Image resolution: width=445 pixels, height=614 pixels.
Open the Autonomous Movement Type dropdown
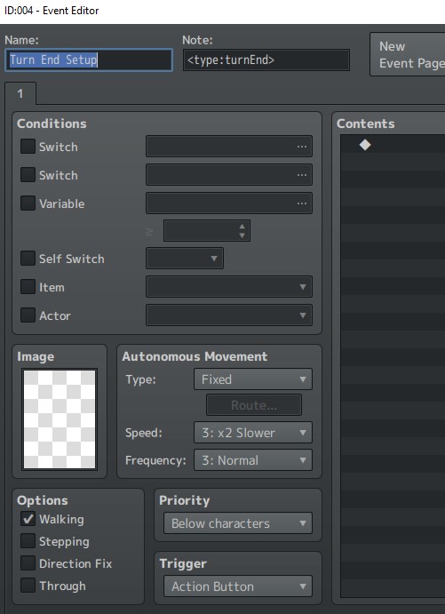[253, 379]
